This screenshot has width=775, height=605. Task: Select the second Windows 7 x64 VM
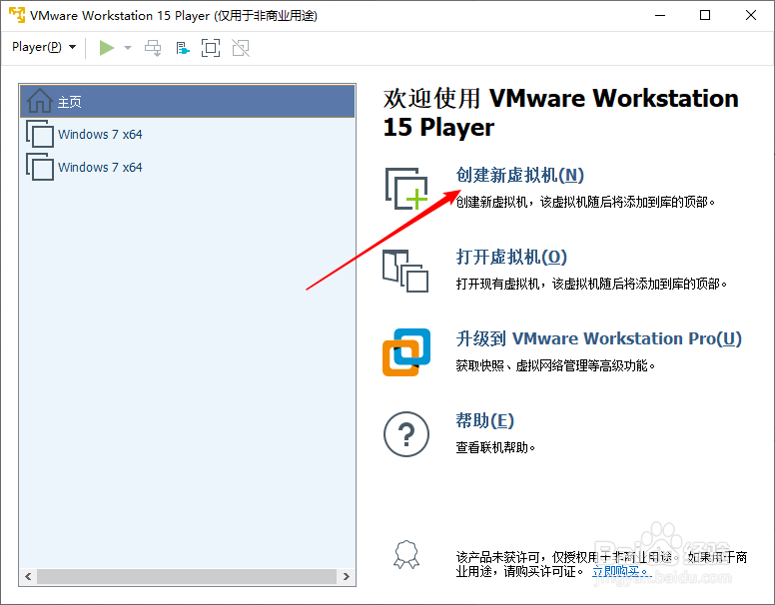click(188, 167)
